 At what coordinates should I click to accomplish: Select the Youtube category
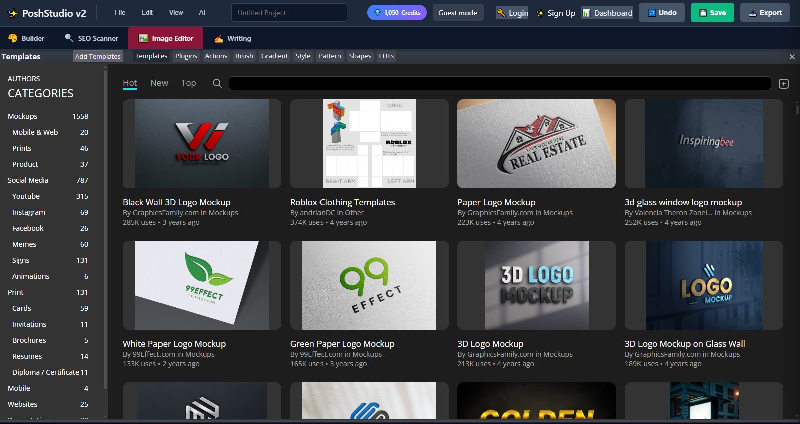pos(26,196)
